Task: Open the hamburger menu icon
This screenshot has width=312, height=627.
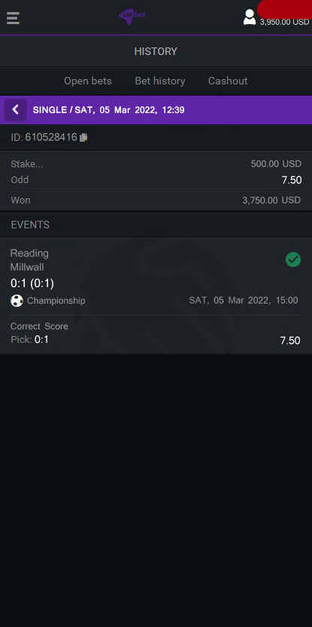Action: 14,18
